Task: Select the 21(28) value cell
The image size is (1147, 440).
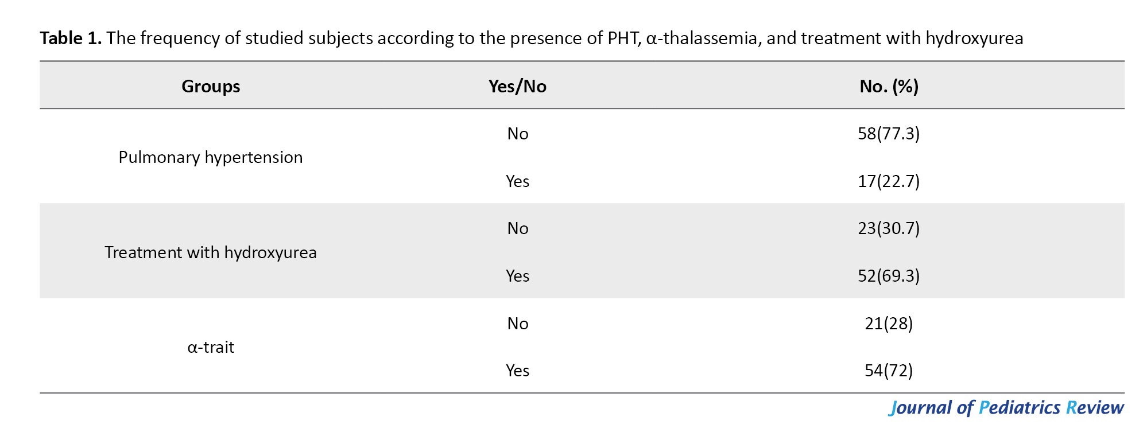Action: point(889,324)
